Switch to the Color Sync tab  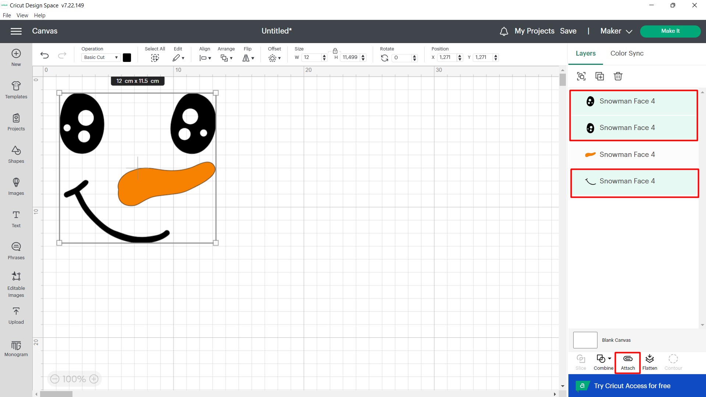[627, 53]
